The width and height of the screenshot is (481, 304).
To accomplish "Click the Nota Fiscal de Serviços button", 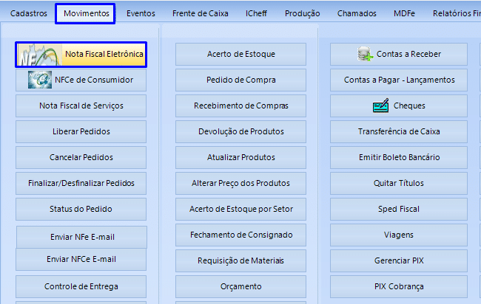I will tap(81, 106).
